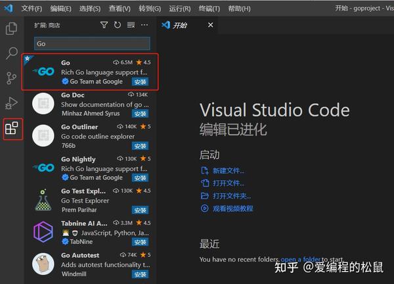Screen dimensions: 394x284
Task: Select the Go Test Explorer extension entry
Action: [x=91, y=201]
